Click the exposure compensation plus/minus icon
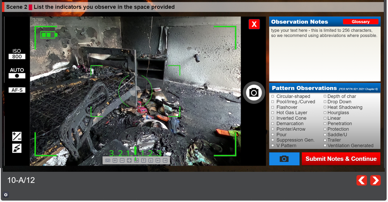Screen dimensions: 388x202 (17, 136)
